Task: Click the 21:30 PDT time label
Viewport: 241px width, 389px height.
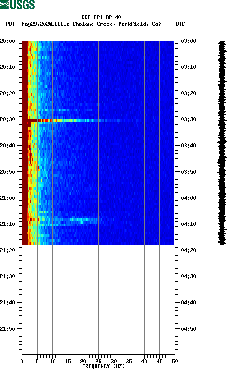Action: [x=8, y=276]
